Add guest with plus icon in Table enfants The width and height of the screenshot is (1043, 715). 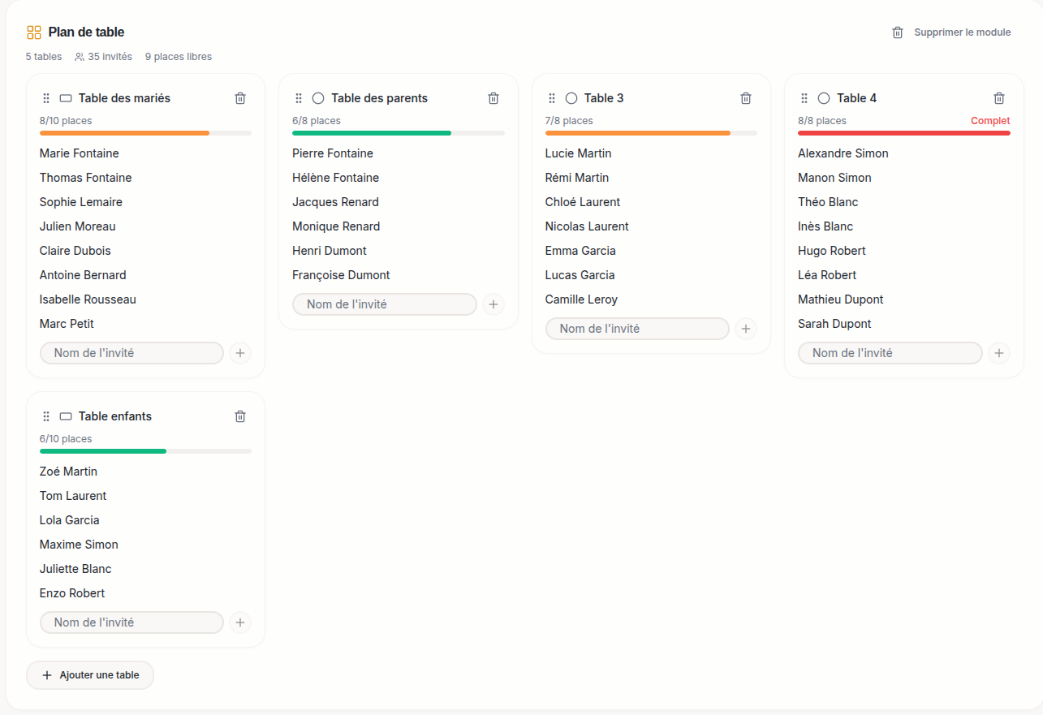click(x=240, y=622)
